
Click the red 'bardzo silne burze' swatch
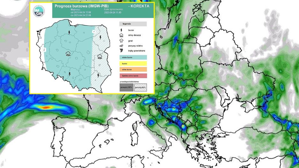(133, 76)
